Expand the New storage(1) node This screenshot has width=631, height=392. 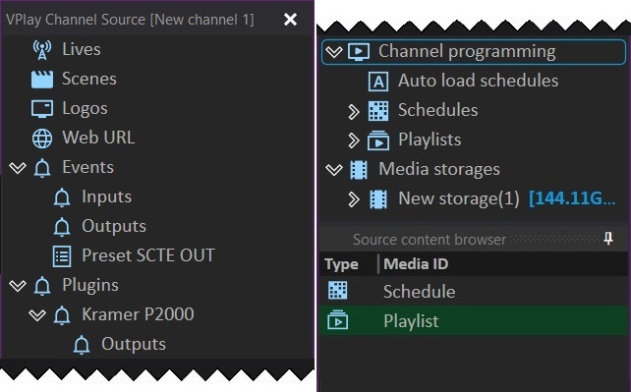353,199
